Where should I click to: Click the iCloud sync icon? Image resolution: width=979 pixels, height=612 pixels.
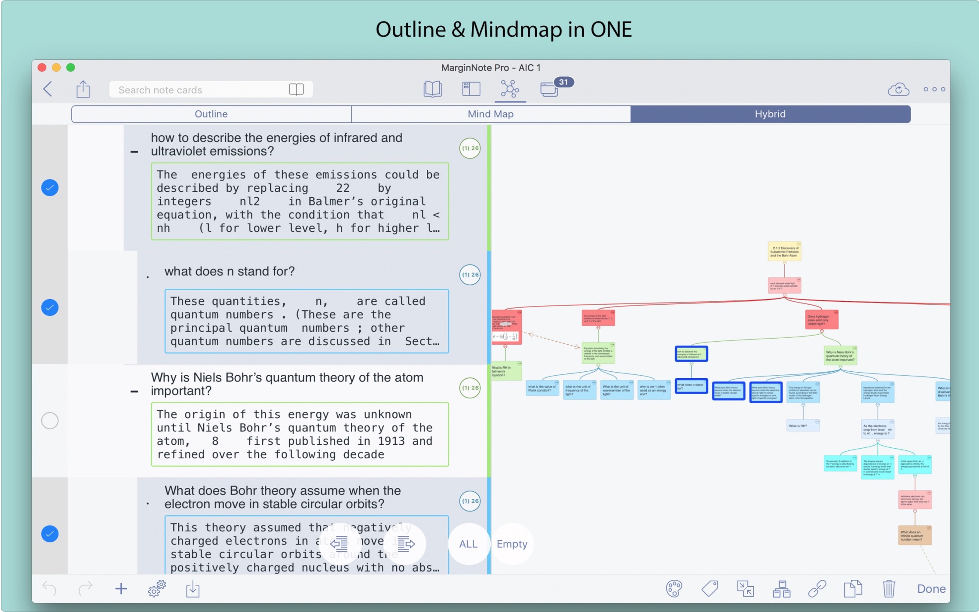pos(898,89)
